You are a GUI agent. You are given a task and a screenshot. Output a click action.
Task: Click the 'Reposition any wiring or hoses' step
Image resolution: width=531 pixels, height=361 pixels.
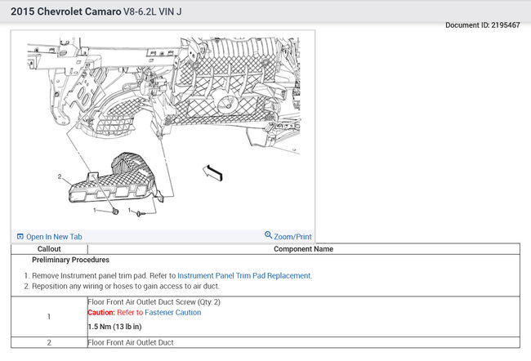126,286
